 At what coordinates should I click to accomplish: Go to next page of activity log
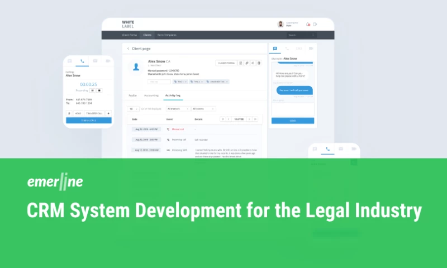tap(249, 119)
